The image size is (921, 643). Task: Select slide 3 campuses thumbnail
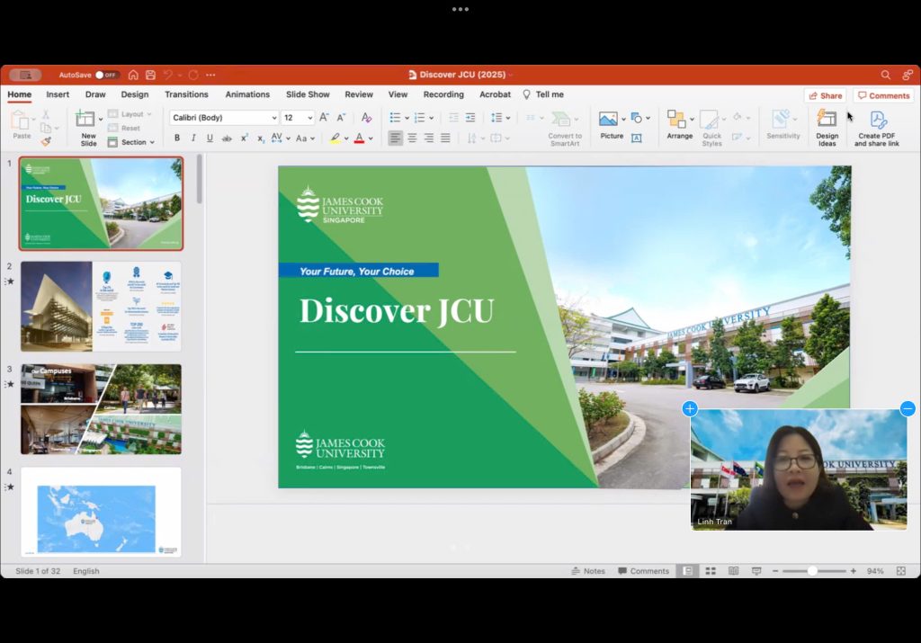101,408
